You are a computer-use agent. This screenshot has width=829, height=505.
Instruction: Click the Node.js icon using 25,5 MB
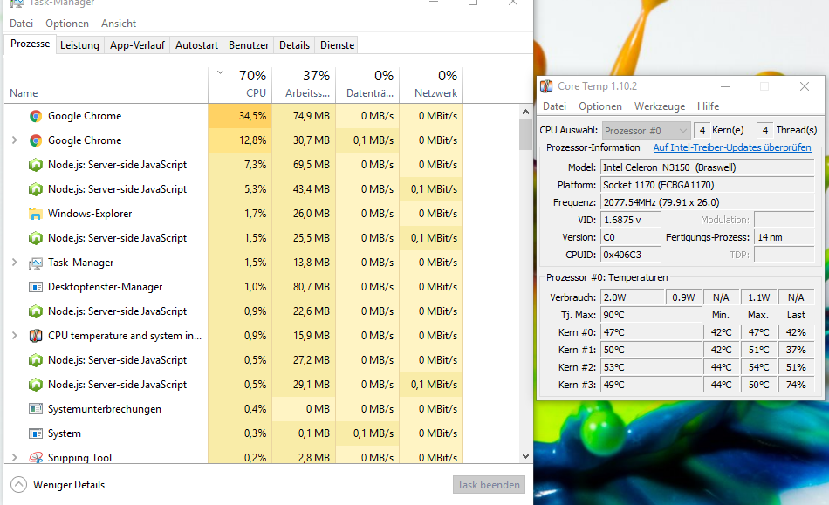(36, 238)
